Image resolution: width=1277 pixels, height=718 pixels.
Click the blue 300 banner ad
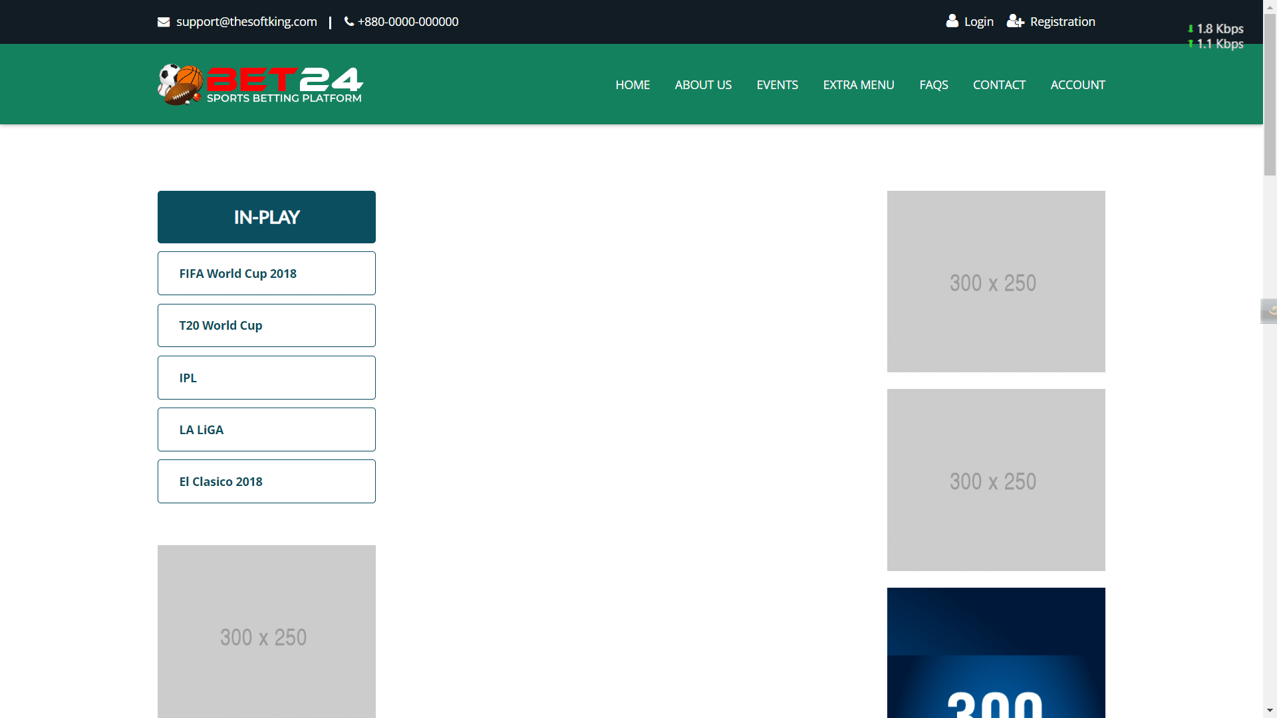996,653
